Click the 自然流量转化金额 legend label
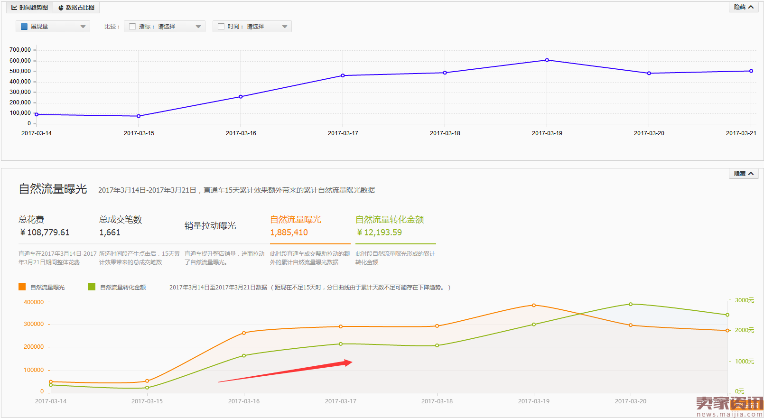This screenshot has width=764, height=418. 123,288
